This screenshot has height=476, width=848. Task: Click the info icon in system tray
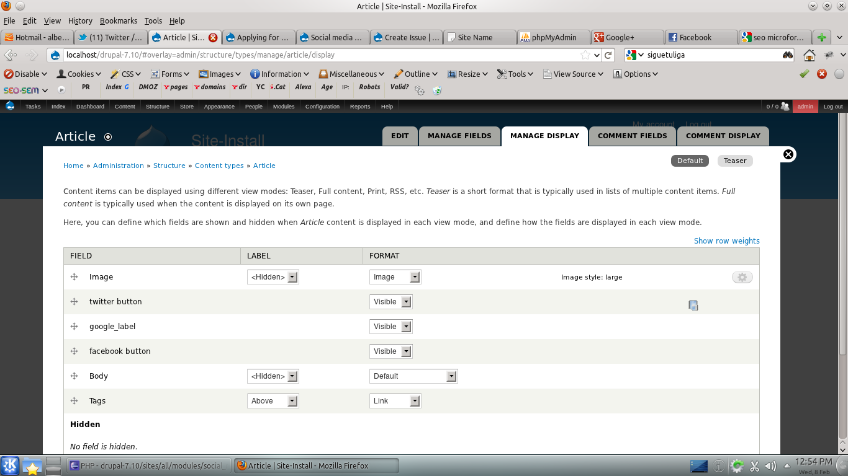[x=719, y=466]
